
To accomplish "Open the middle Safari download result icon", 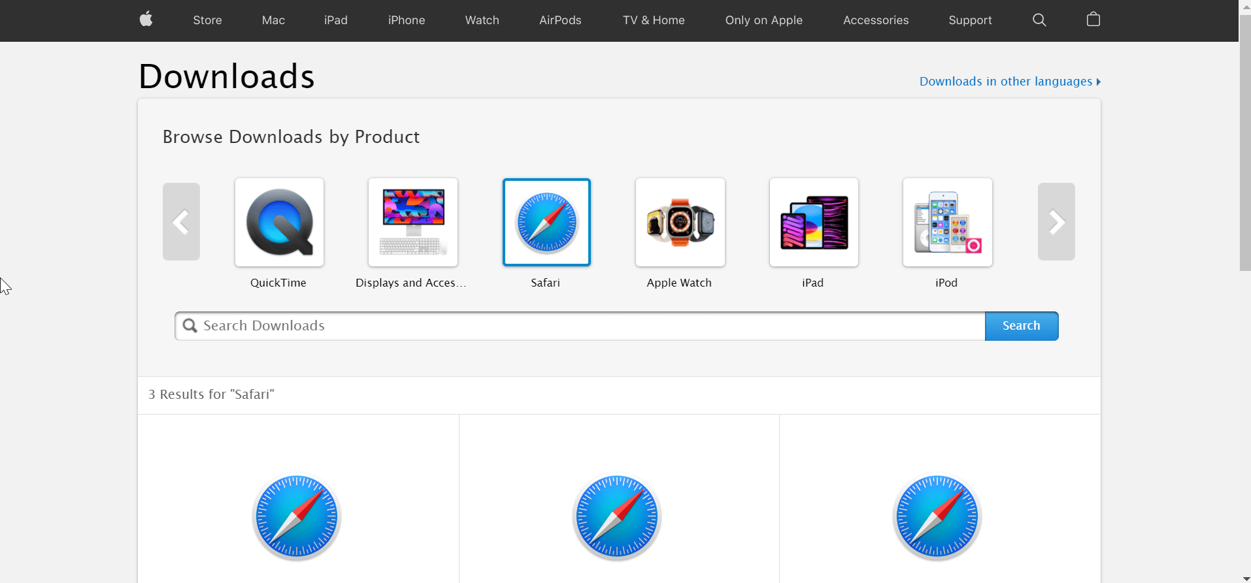I will tap(617, 516).
